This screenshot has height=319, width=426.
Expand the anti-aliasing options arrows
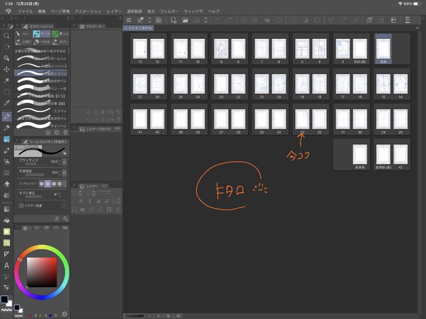(x=65, y=184)
